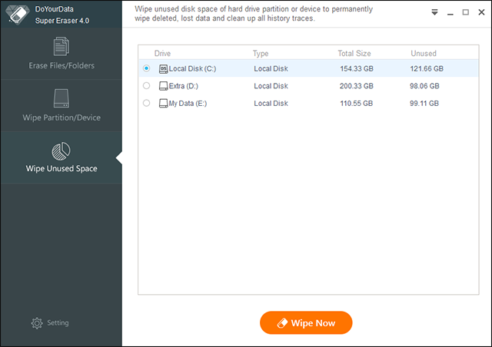Switch to Erase Files/Folders label
The width and height of the screenshot is (492, 347).
tap(61, 65)
